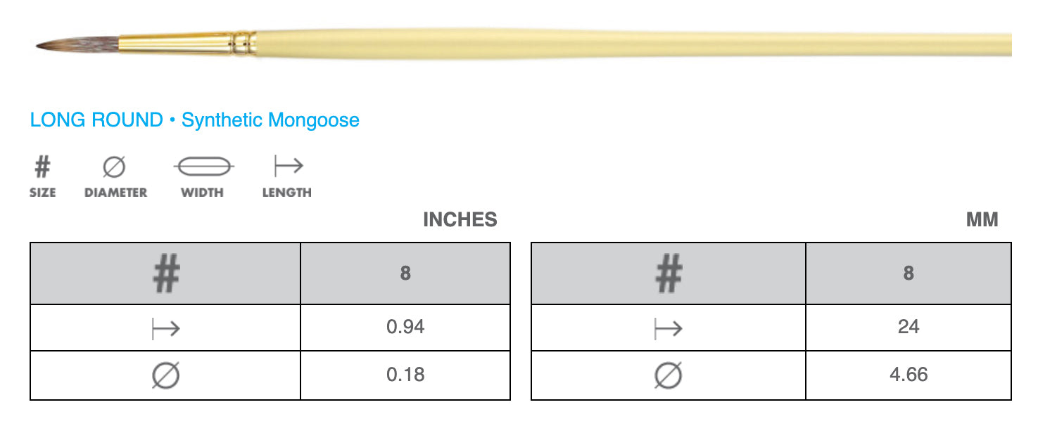
Task: Click the DIAMETER circle-slash icon in legend
Action: (x=115, y=168)
